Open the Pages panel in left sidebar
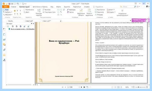The height and width of the screenshot is (91, 152). click(4, 35)
